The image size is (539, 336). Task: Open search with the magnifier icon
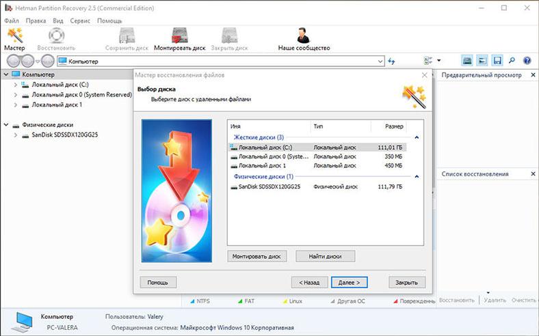point(512,61)
